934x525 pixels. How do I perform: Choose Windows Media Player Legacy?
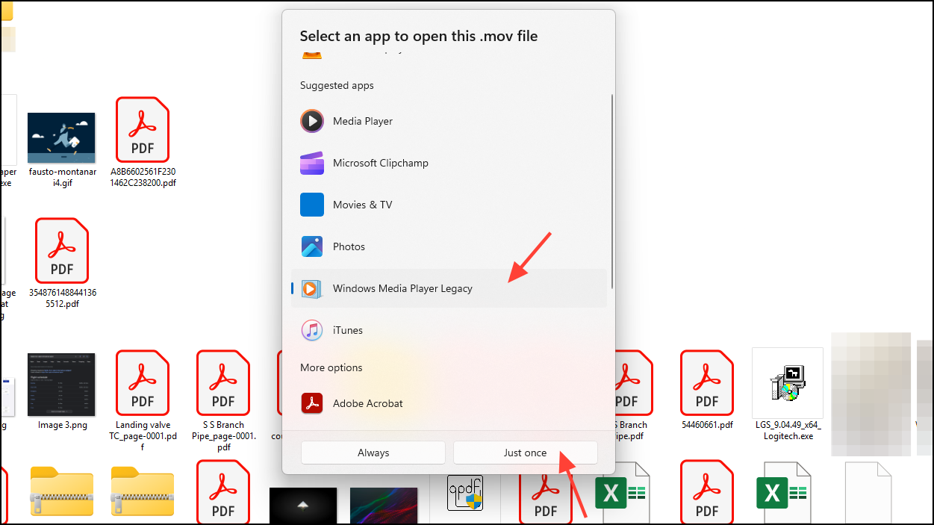point(448,288)
